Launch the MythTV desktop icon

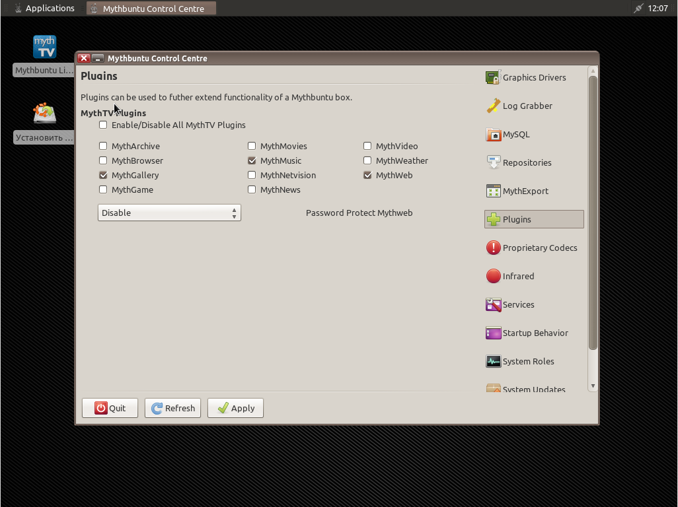[44, 48]
